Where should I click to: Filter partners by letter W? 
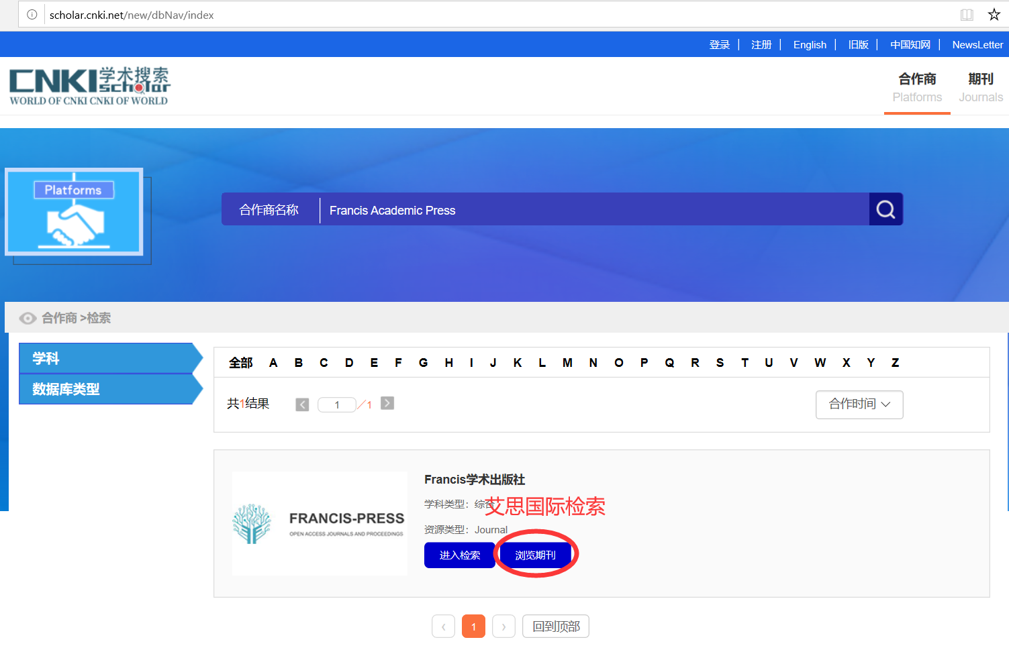(820, 363)
